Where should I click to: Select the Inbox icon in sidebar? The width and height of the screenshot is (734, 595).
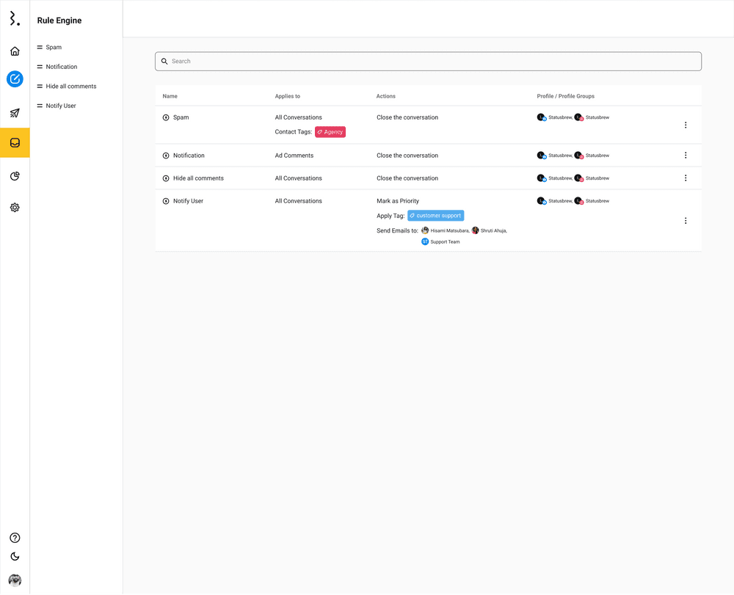(15, 142)
